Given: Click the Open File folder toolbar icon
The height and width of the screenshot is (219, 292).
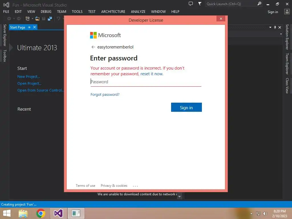Looking at the screenshot, I should 37,19.
